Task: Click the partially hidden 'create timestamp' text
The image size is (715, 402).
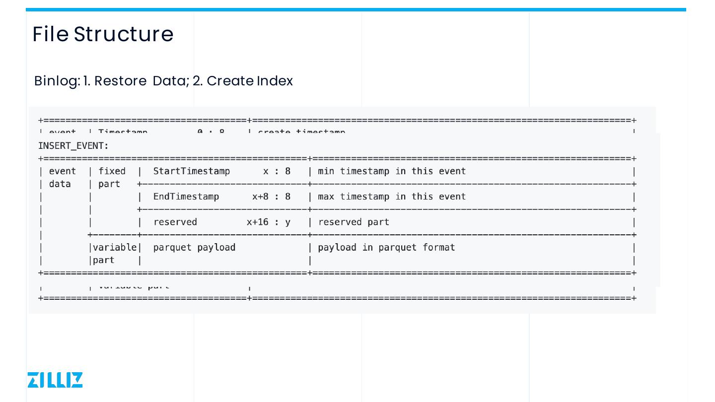Action: 301,131
